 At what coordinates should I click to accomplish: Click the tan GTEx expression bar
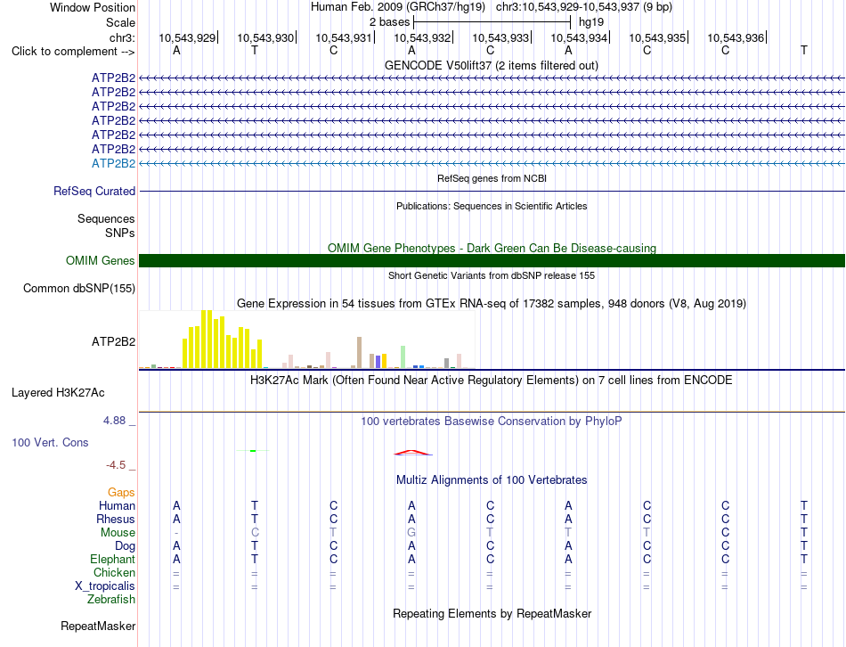[360, 353]
